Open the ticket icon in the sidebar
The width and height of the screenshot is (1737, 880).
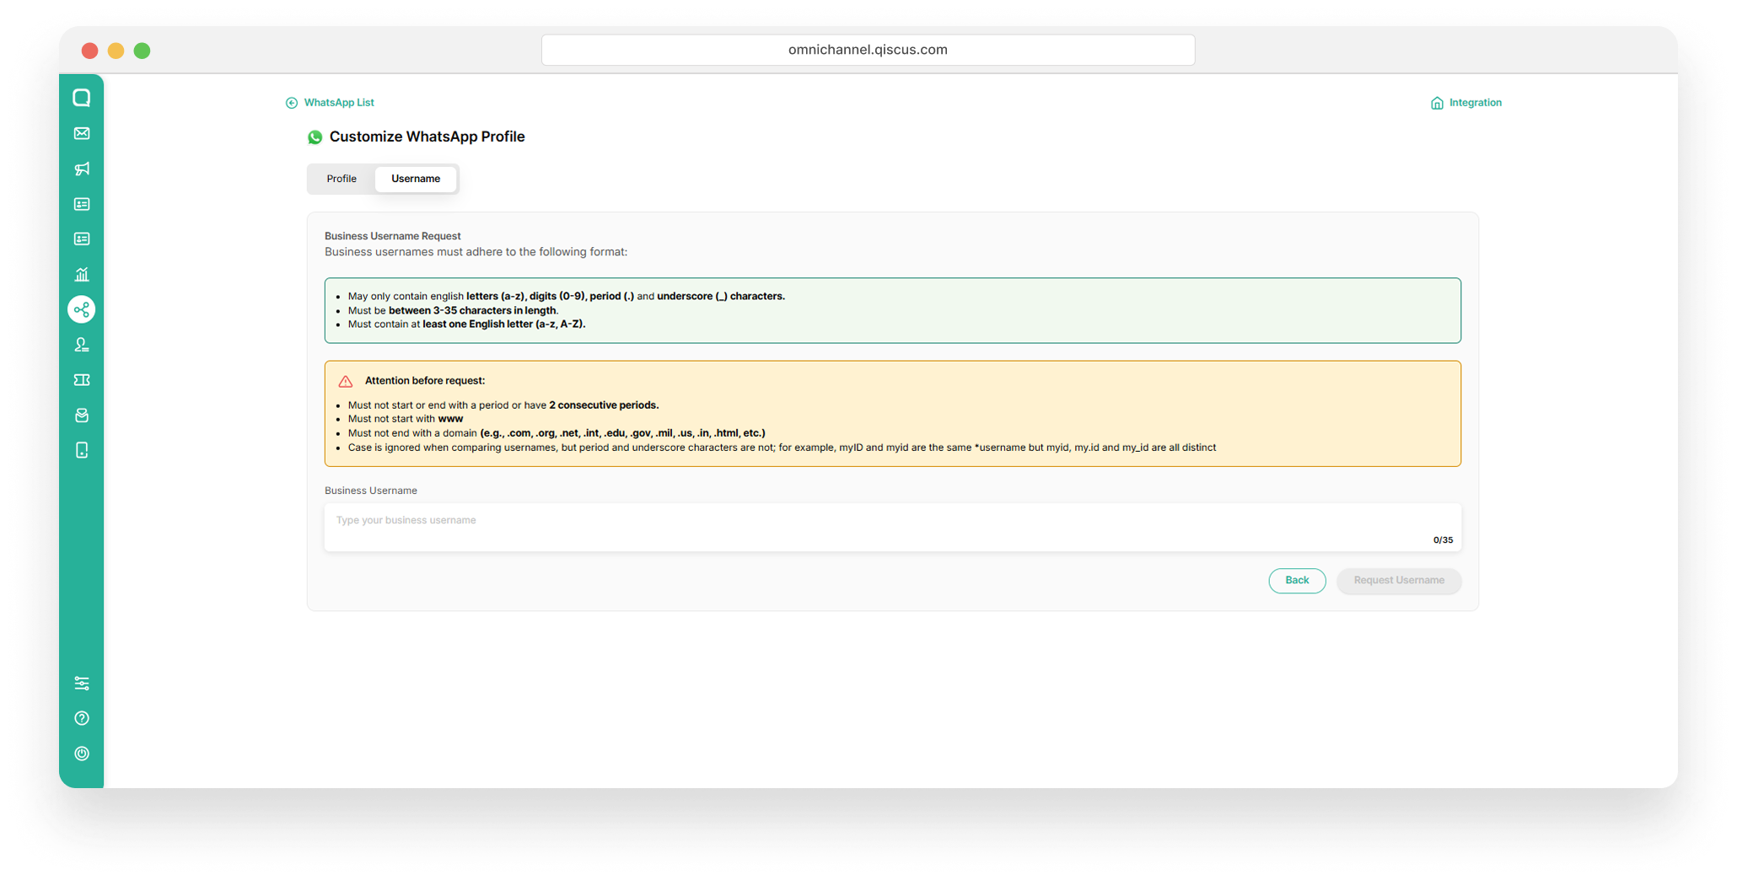click(82, 380)
